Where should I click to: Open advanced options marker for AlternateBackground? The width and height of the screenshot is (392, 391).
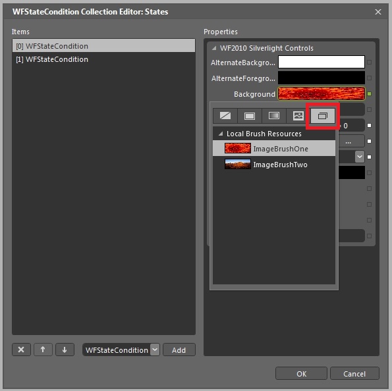(369, 63)
